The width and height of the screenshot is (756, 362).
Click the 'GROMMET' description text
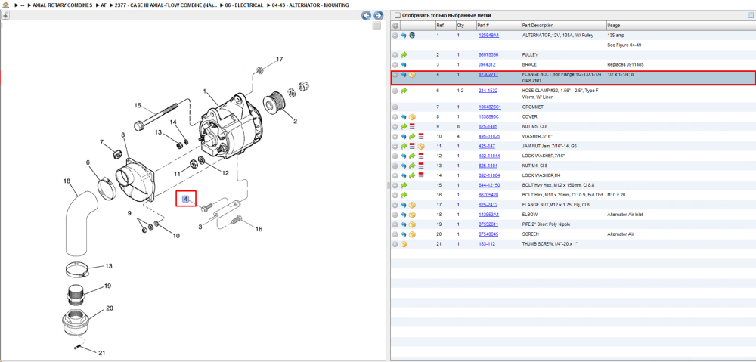click(x=534, y=107)
